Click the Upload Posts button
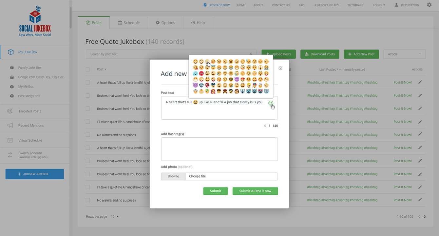Screen dimensions: 439x236 click(x=279, y=54)
